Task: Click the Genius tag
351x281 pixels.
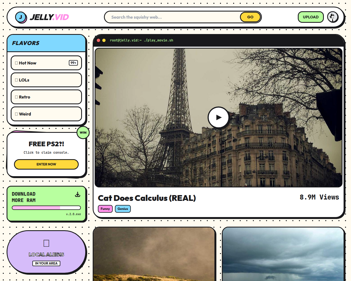Action: click(123, 209)
